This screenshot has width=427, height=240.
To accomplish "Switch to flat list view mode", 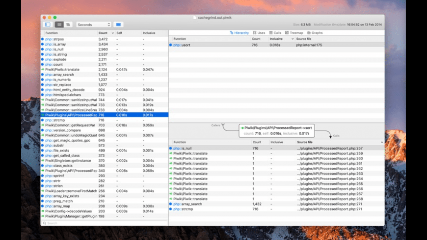I will (59, 24).
